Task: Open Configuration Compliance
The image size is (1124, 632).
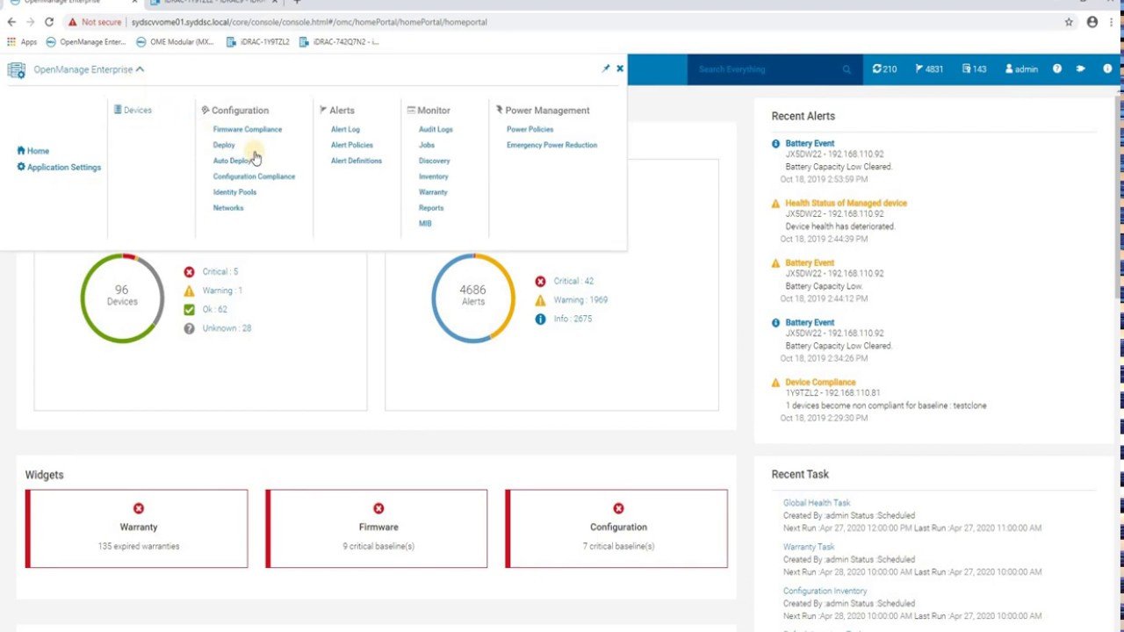Action: tap(254, 176)
